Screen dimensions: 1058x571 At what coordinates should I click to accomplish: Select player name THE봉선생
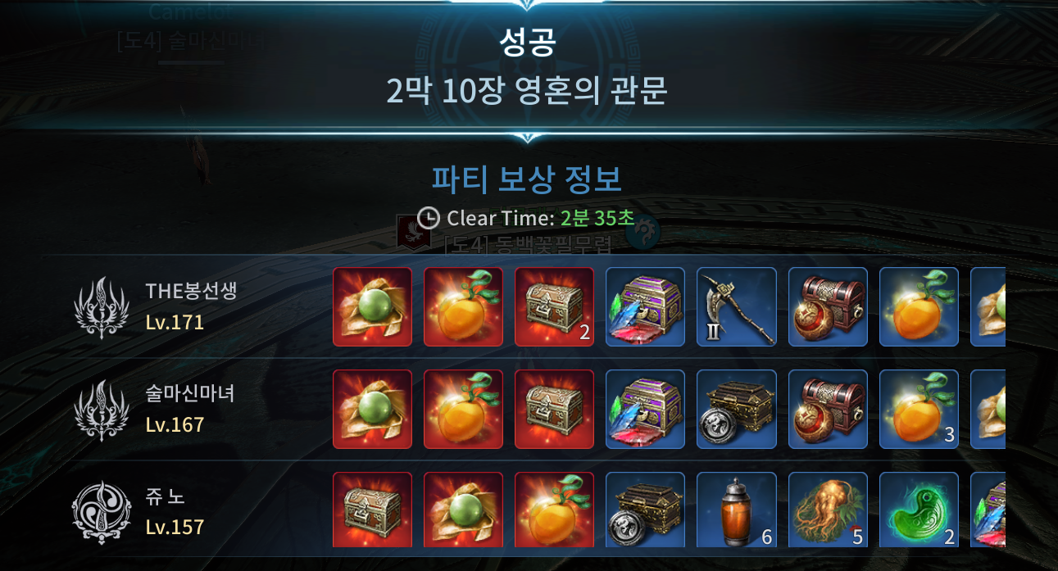point(191,291)
